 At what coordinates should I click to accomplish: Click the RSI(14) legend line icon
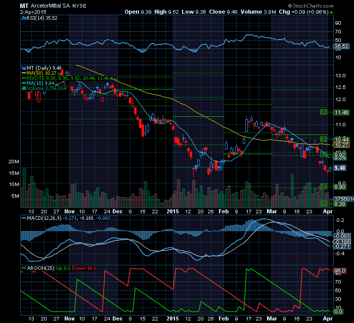coord(24,18)
